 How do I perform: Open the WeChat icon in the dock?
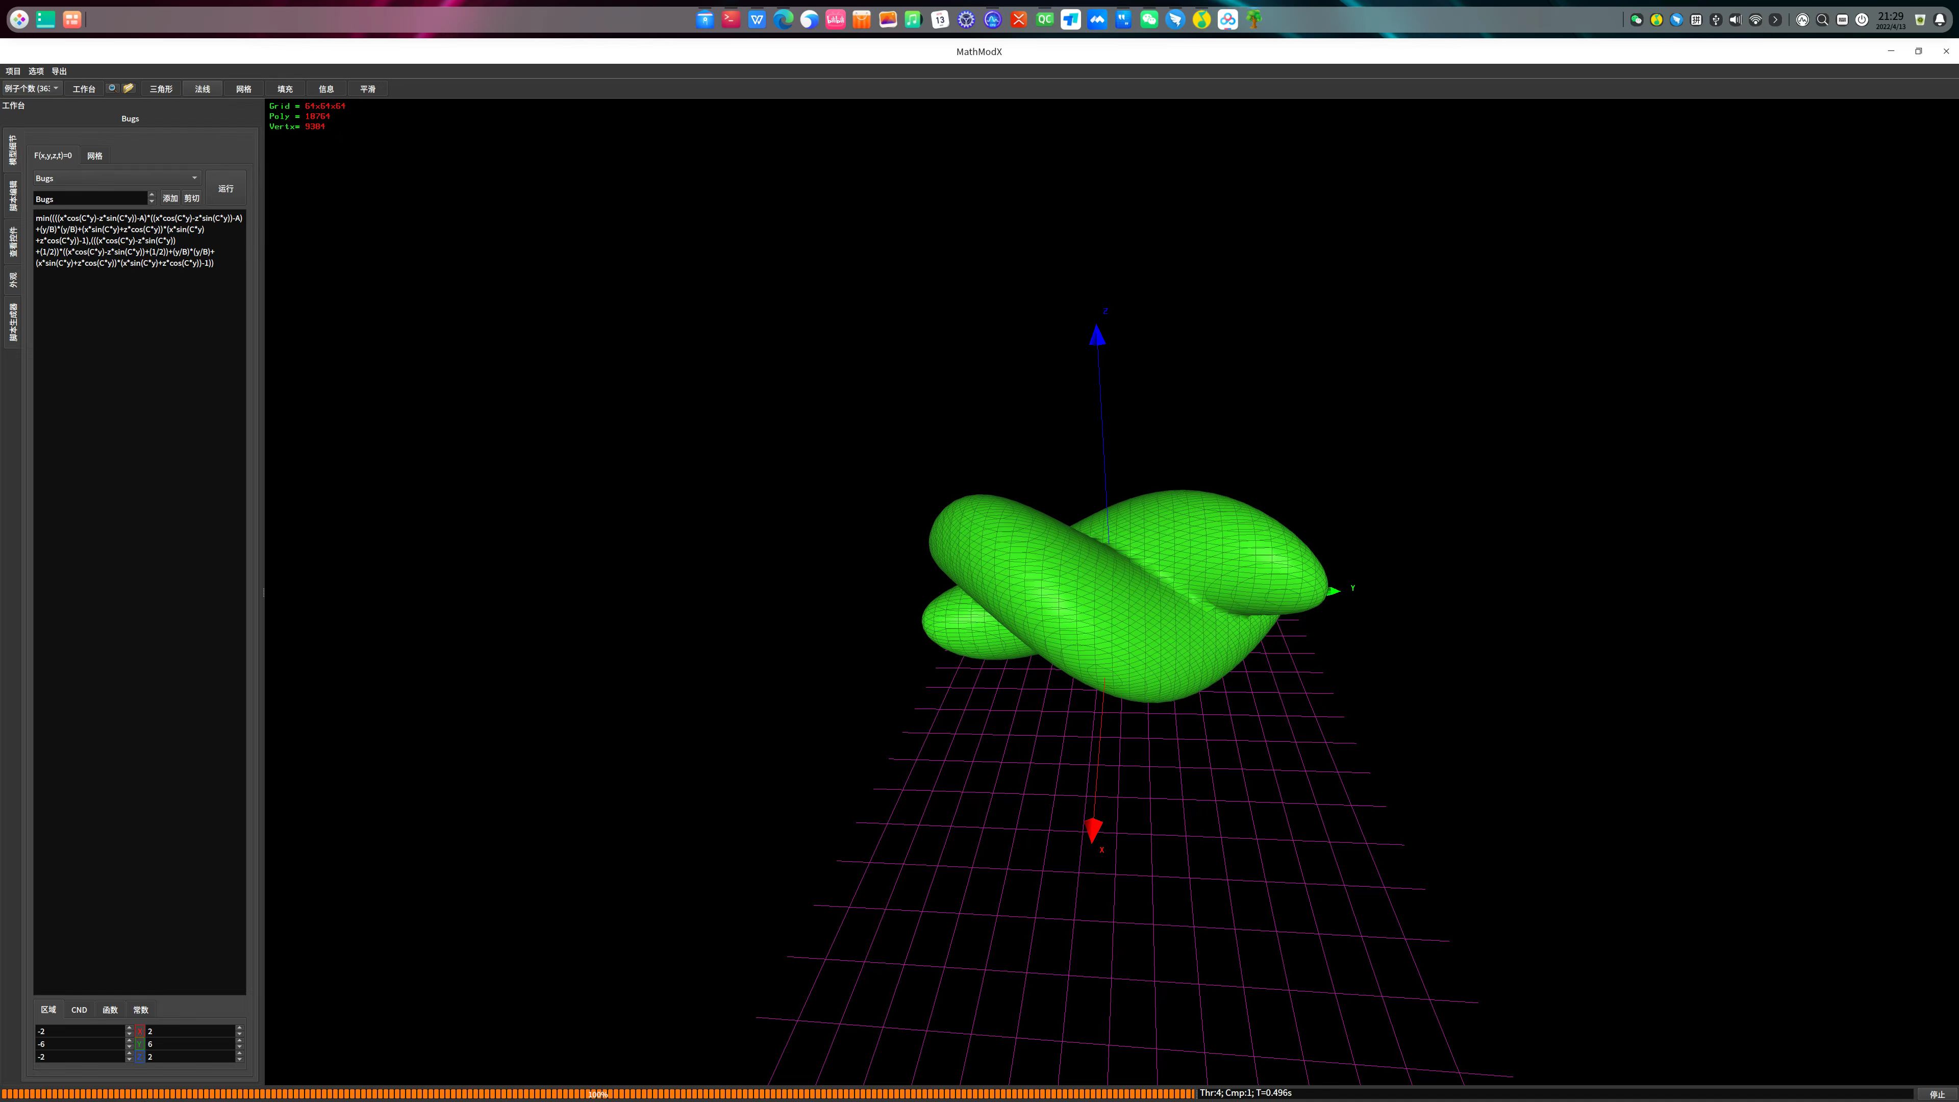(1149, 20)
